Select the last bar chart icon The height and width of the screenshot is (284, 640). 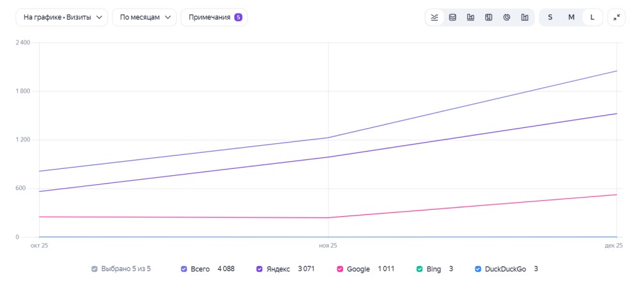click(x=525, y=17)
